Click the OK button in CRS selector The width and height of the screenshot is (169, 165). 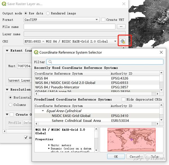tap(116, 157)
